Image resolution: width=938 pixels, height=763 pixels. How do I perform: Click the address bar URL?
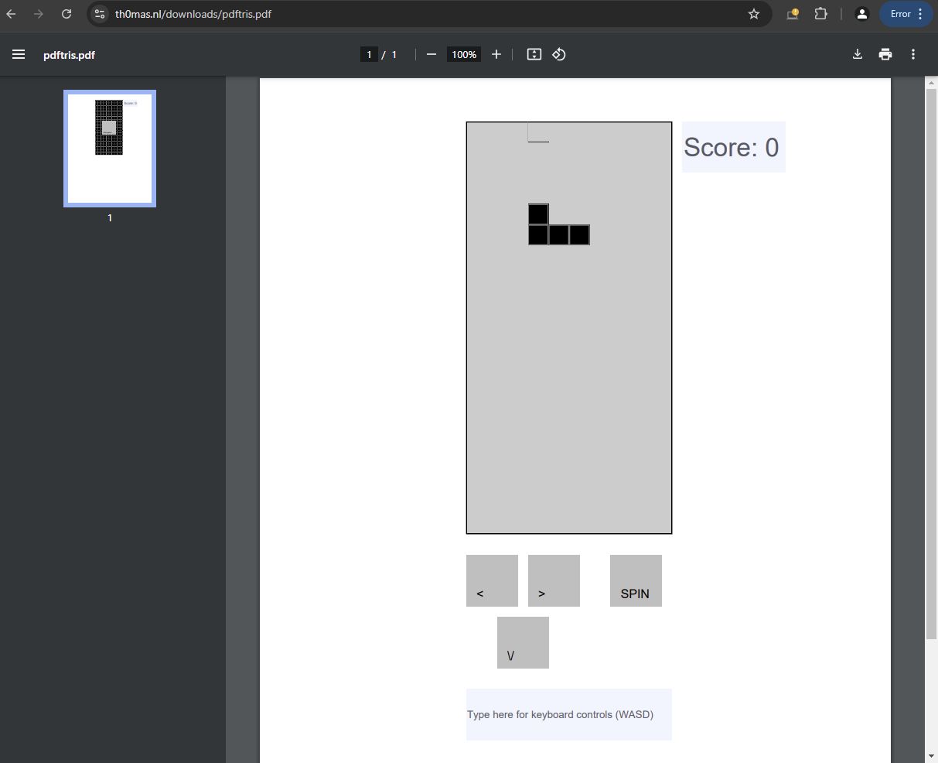(193, 14)
